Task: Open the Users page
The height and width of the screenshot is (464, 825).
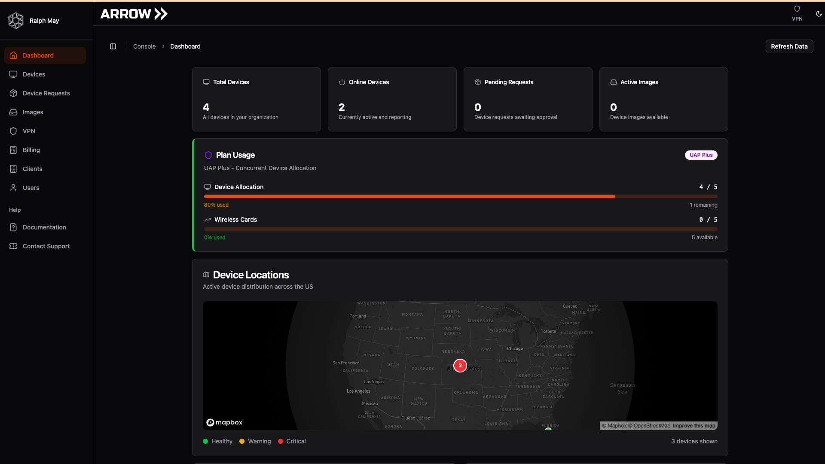Action: (30, 187)
